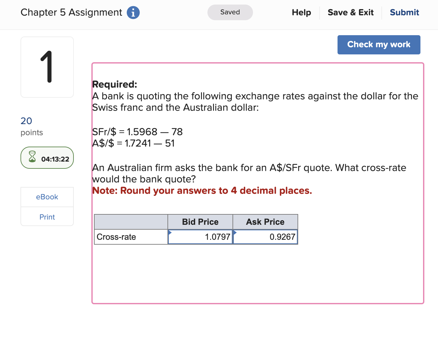438x344 pixels.
Task: Click the Chapter 5 Assignment title
Action: click(x=72, y=12)
